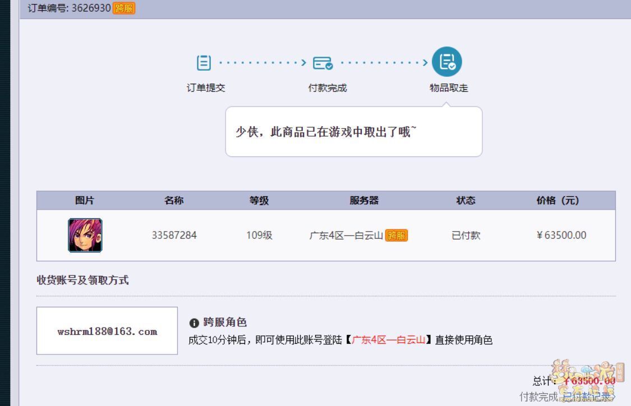631x406 pixels.
Task: Click the 价格（元） column header
Action: pos(558,200)
